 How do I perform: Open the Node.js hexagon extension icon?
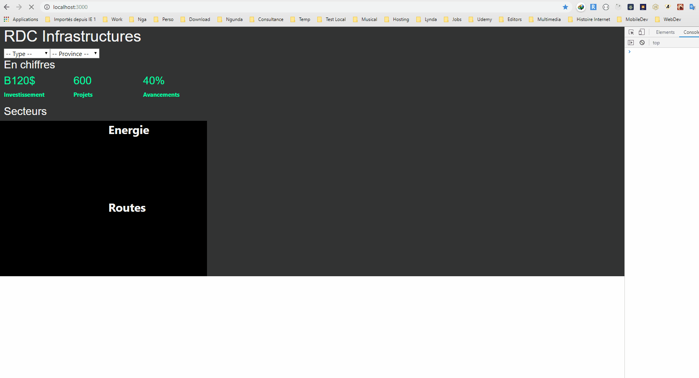click(656, 7)
